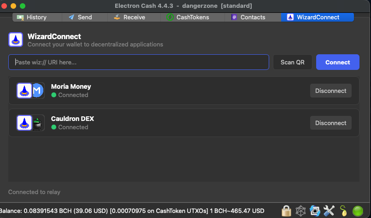This screenshot has width=371, height=218.
Task: Open the Contacts tab
Action: click(x=253, y=17)
